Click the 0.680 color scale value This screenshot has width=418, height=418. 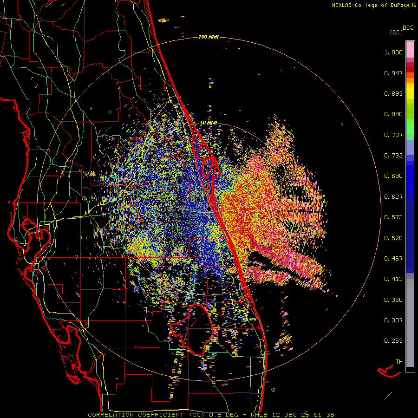pos(393,176)
